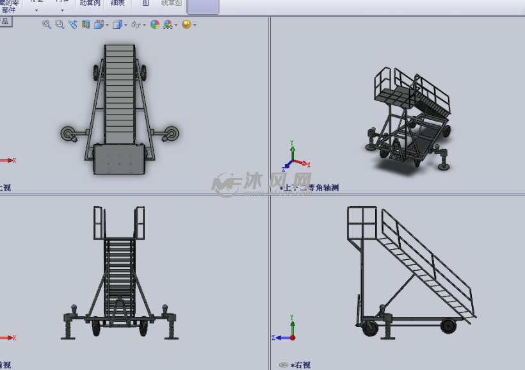Viewport: 525px width, 370px height.
Task: Activate the Section View tool
Action: [x=86, y=24]
